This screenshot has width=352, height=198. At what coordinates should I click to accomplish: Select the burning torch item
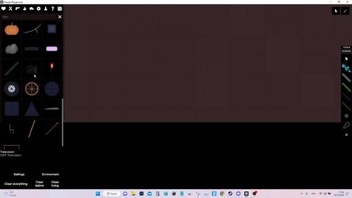tap(52, 68)
